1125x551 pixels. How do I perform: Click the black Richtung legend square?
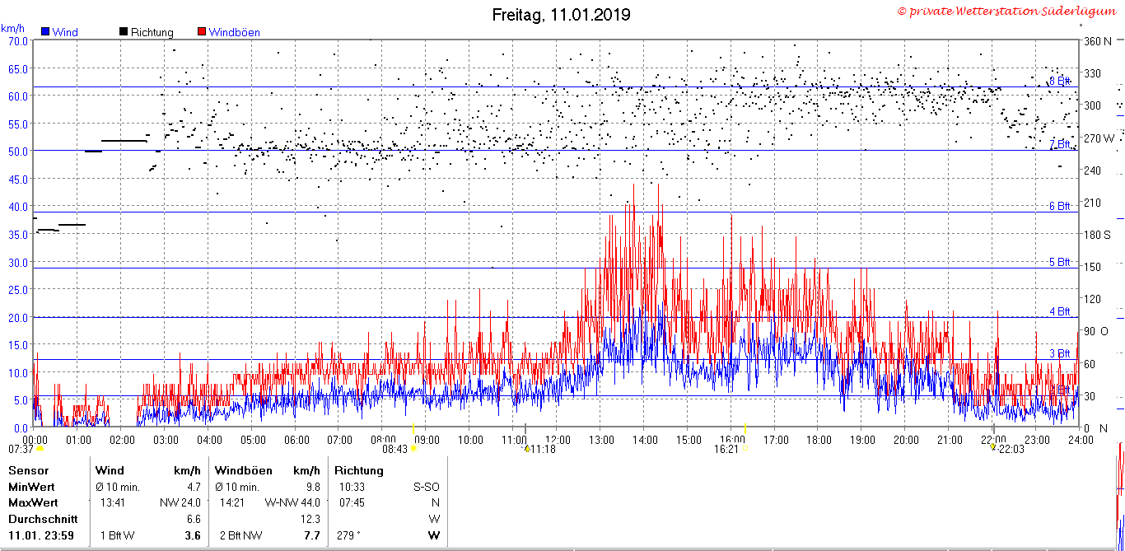point(124,32)
